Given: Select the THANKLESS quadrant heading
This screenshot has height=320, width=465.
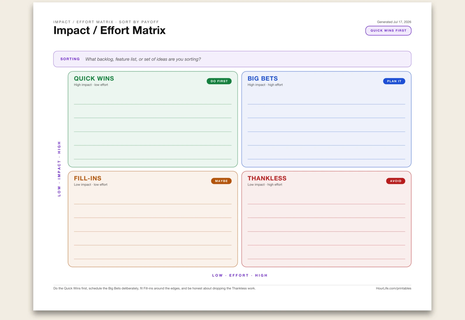Looking at the screenshot, I should (x=267, y=178).
